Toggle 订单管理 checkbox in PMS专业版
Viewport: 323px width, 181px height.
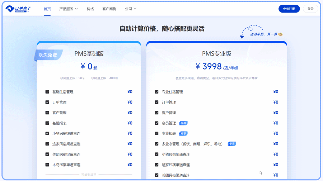tap(156, 102)
